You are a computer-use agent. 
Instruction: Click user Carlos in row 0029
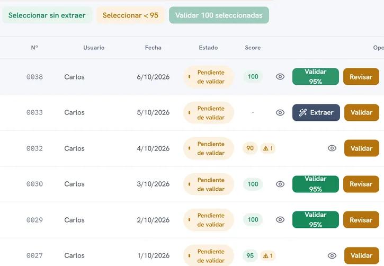[x=75, y=220]
